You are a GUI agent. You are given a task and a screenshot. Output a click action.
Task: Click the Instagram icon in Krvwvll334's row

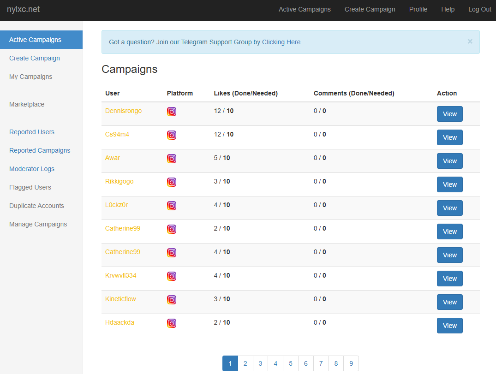[x=172, y=276]
